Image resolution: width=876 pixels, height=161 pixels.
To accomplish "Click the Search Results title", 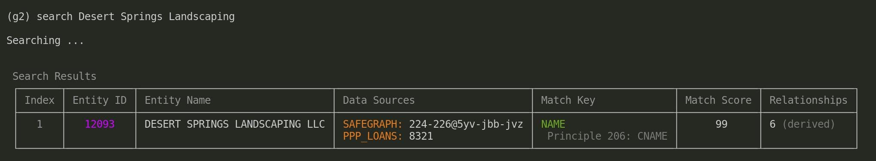I will pyautogui.click(x=55, y=76).
